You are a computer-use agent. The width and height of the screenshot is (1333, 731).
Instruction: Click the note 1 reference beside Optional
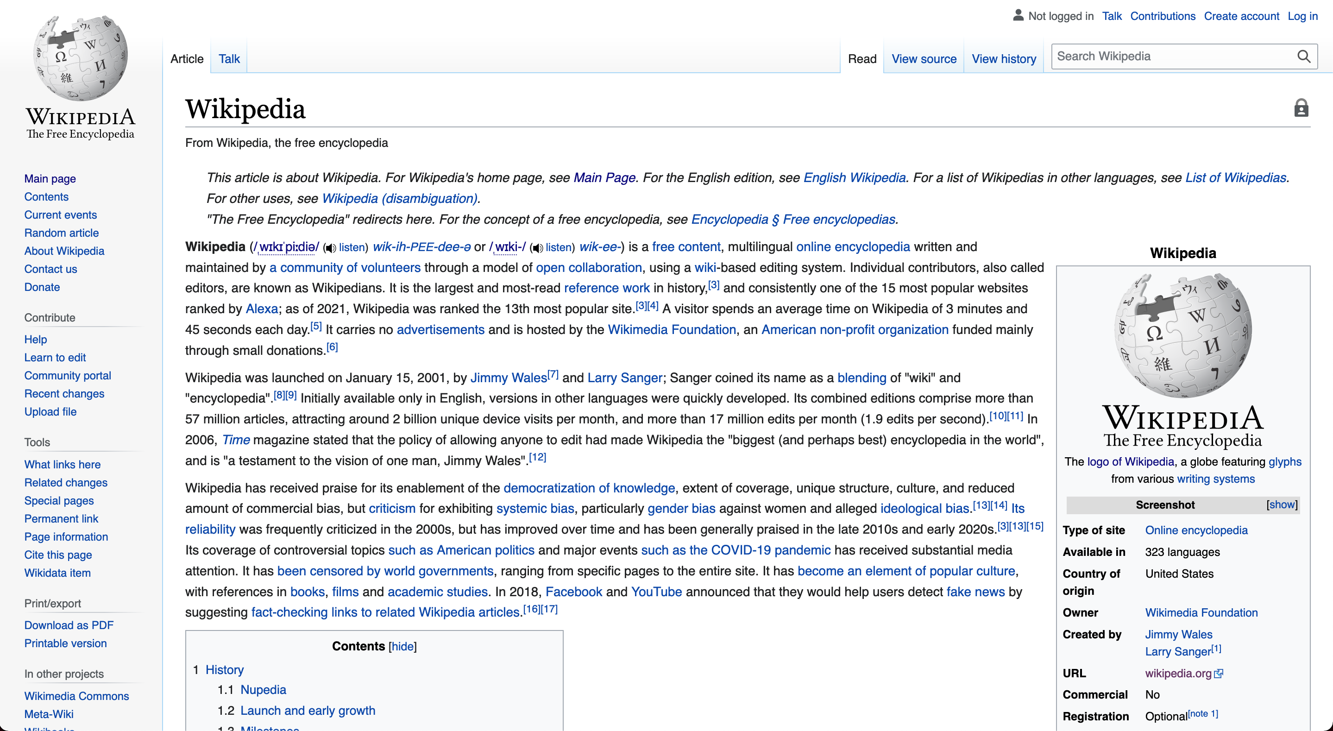(1203, 713)
